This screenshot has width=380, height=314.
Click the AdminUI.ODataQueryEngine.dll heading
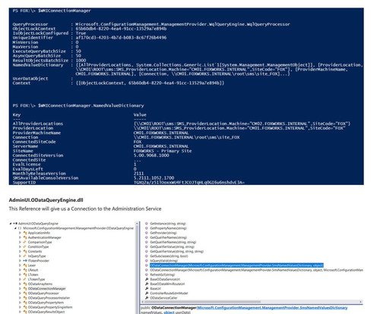tap(46, 200)
